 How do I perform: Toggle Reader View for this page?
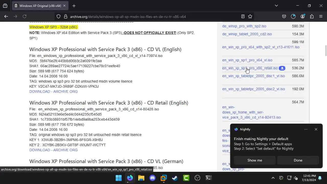click(243, 16)
